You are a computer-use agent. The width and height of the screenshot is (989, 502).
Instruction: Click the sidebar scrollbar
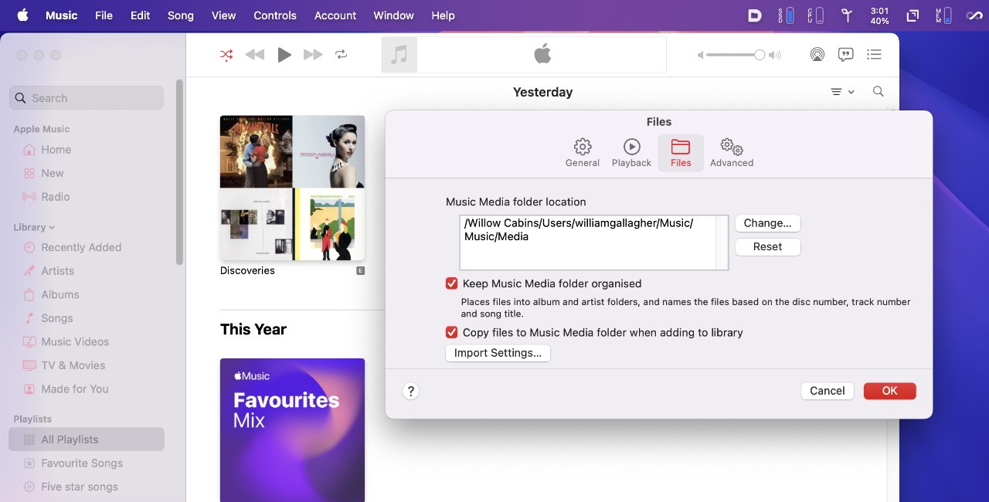(179, 171)
